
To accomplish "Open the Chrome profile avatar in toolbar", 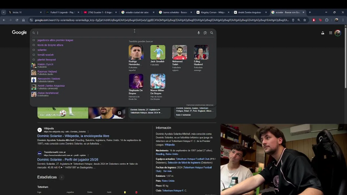I will tap(336, 20).
